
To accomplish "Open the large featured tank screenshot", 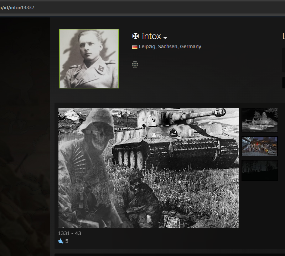I will coord(148,168).
